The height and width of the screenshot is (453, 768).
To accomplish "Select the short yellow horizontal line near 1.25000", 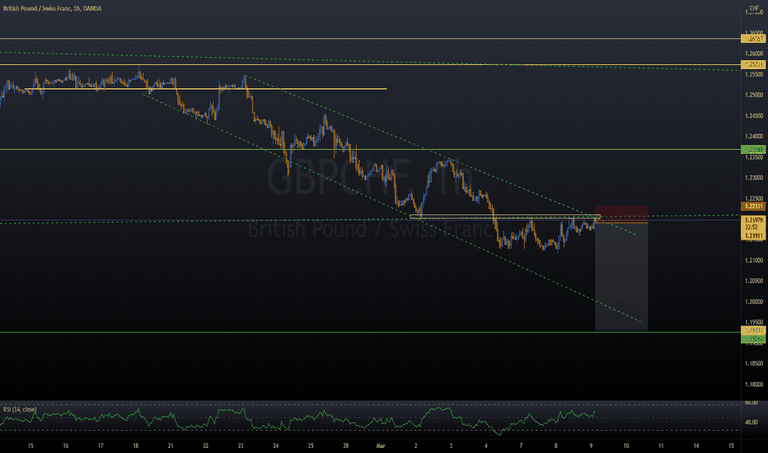I will (206, 89).
